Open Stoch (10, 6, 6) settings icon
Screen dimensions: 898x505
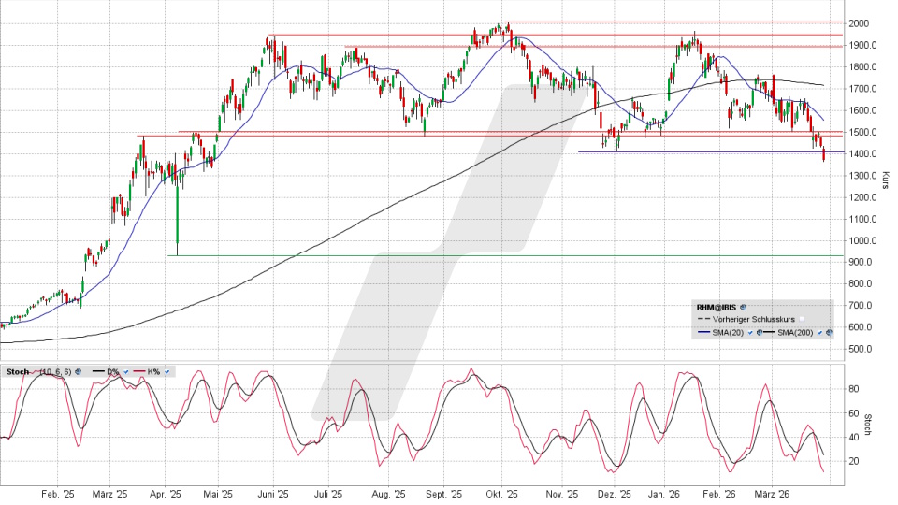click(78, 371)
